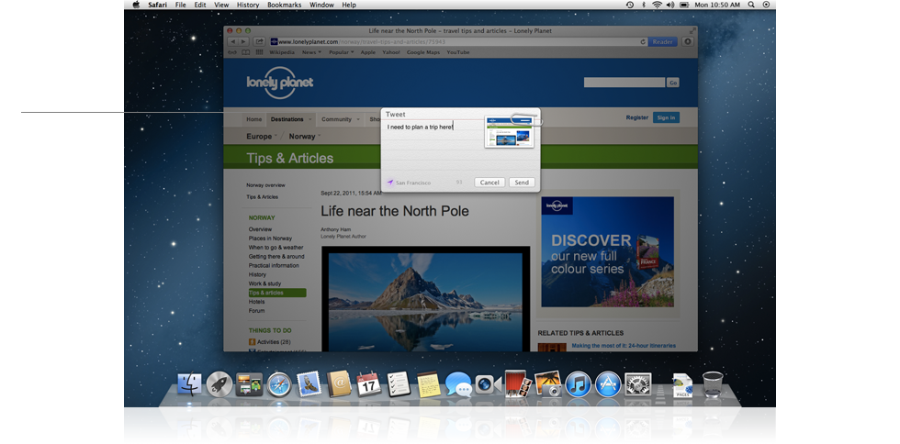Click the Share button in Safari toolbar
The height and width of the screenshot is (444, 900).
tap(261, 41)
